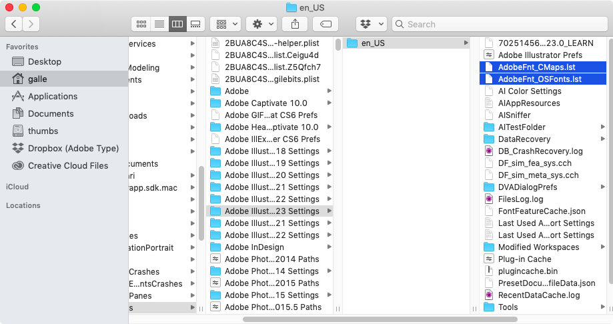This screenshot has width=613, height=324.
Task: Select Adobe GIF...at CS6 Prefs file
Action: [269, 115]
